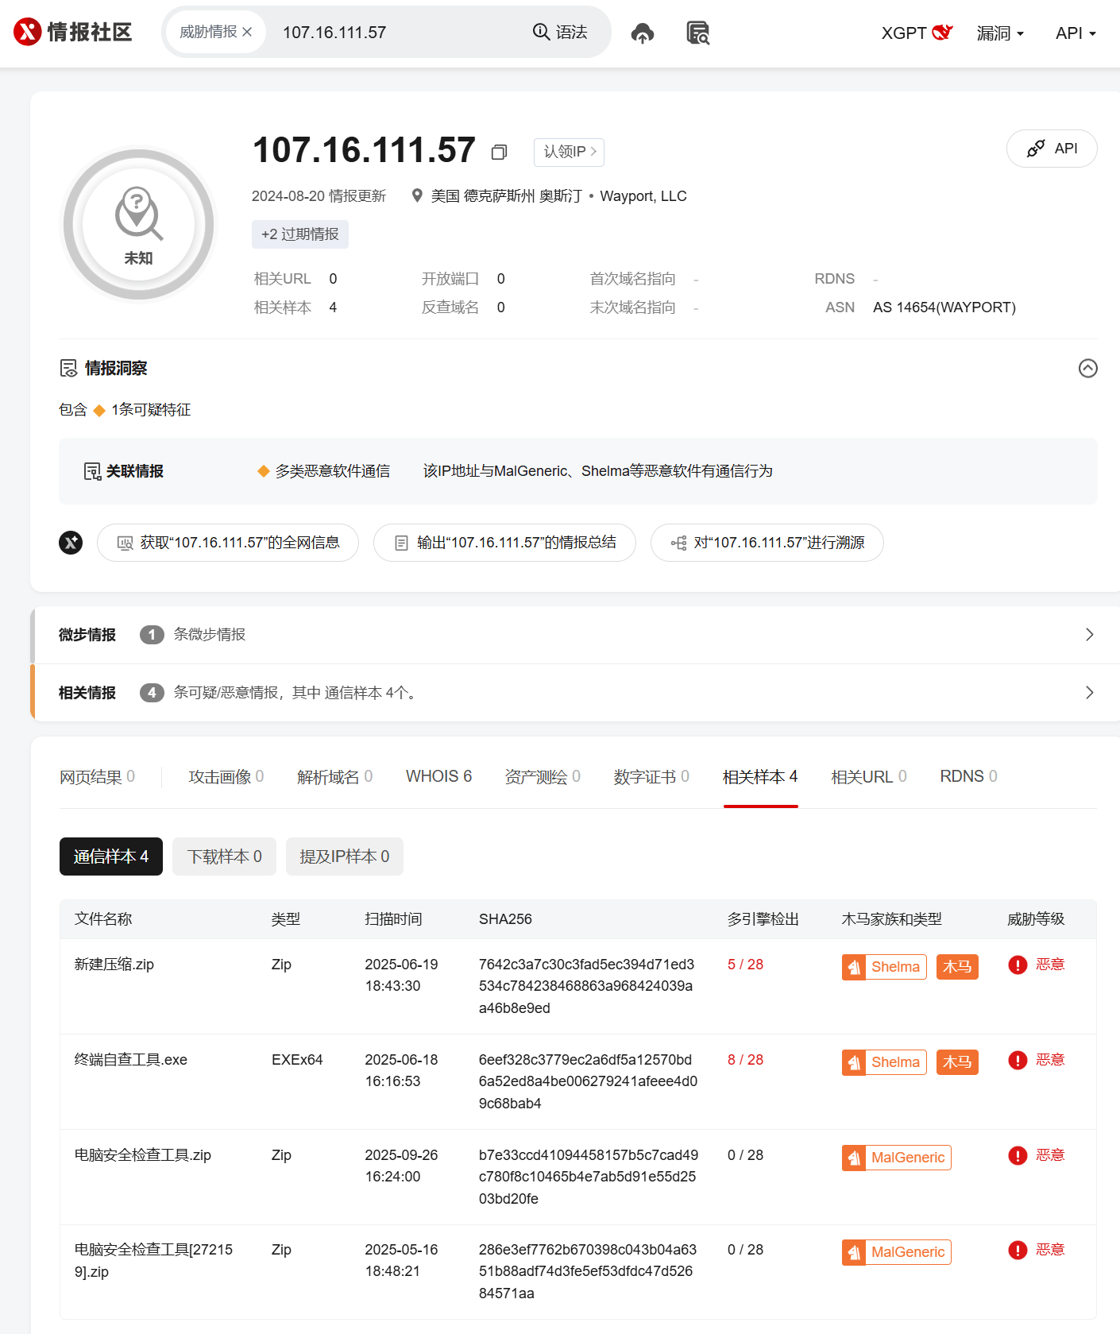
Task: Open XGPT assistant
Action: [916, 33]
